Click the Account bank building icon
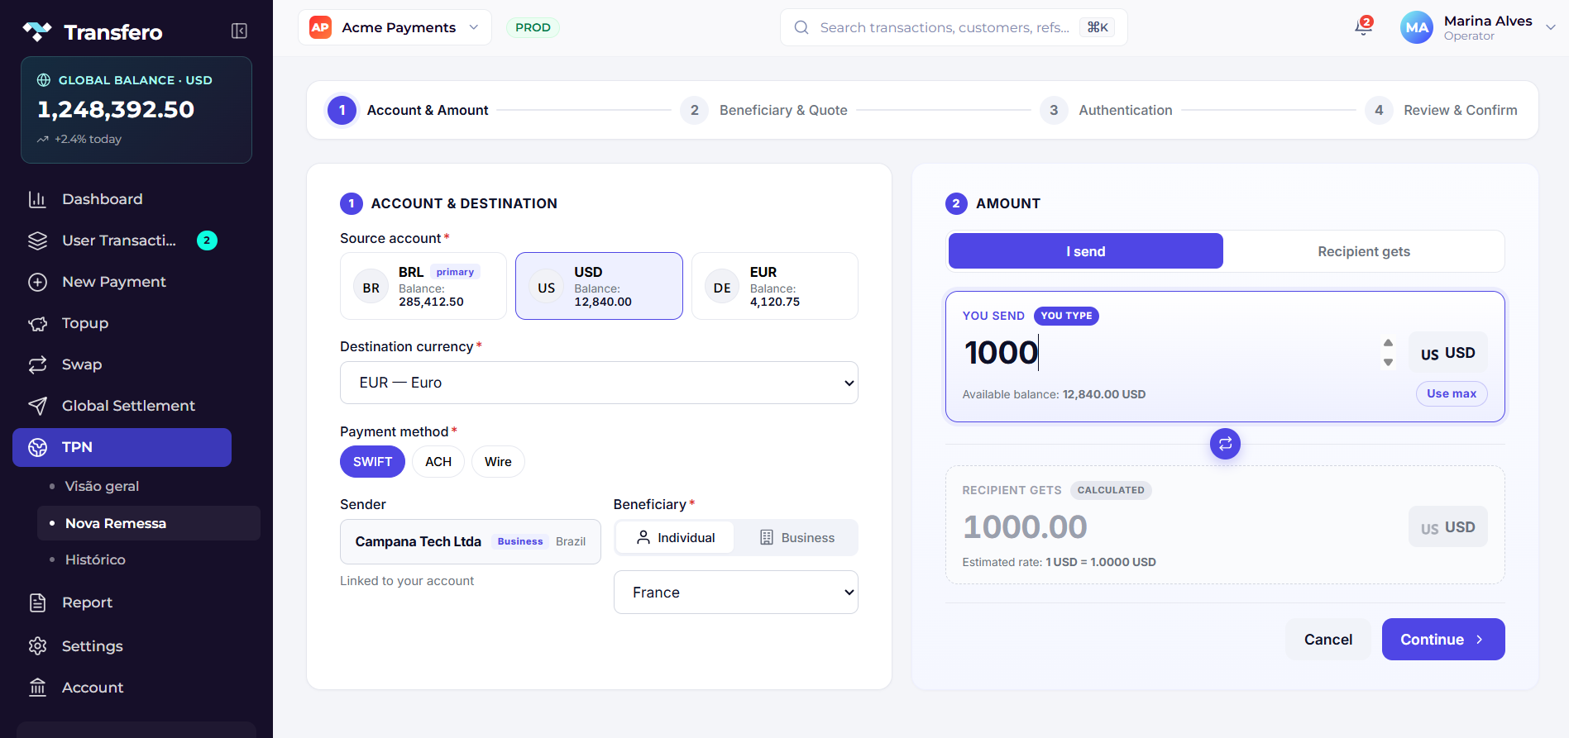This screenshot has width=1569, height=738. click(37, 688)
